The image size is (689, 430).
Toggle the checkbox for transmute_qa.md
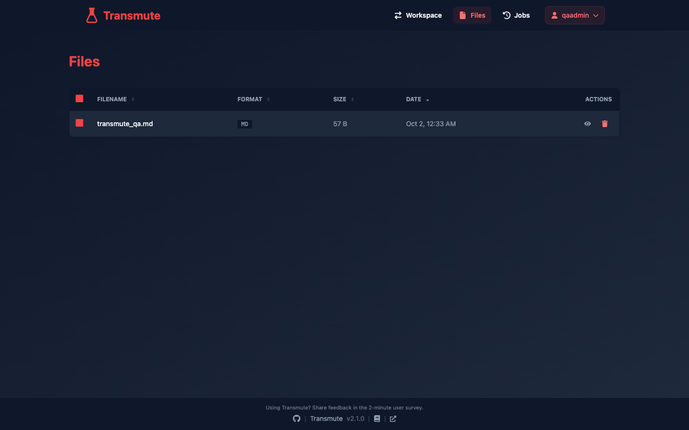coord(79,123)
